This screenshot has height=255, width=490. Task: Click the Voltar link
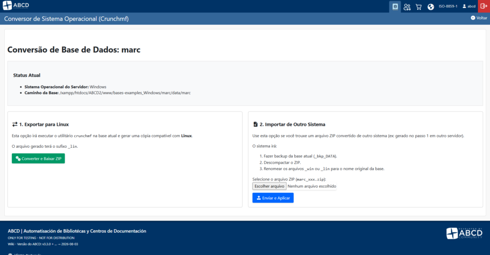coord(481,18)
